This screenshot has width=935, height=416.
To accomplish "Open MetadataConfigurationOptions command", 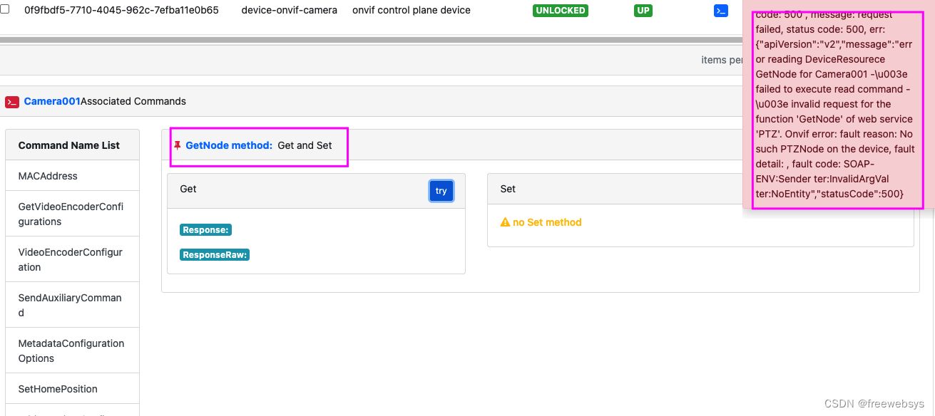I will 72,350.
